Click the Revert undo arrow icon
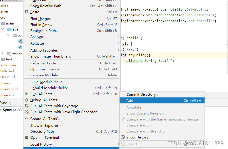Image resolution: width=228 pixels, height=149 pixels. pos(123,144)
